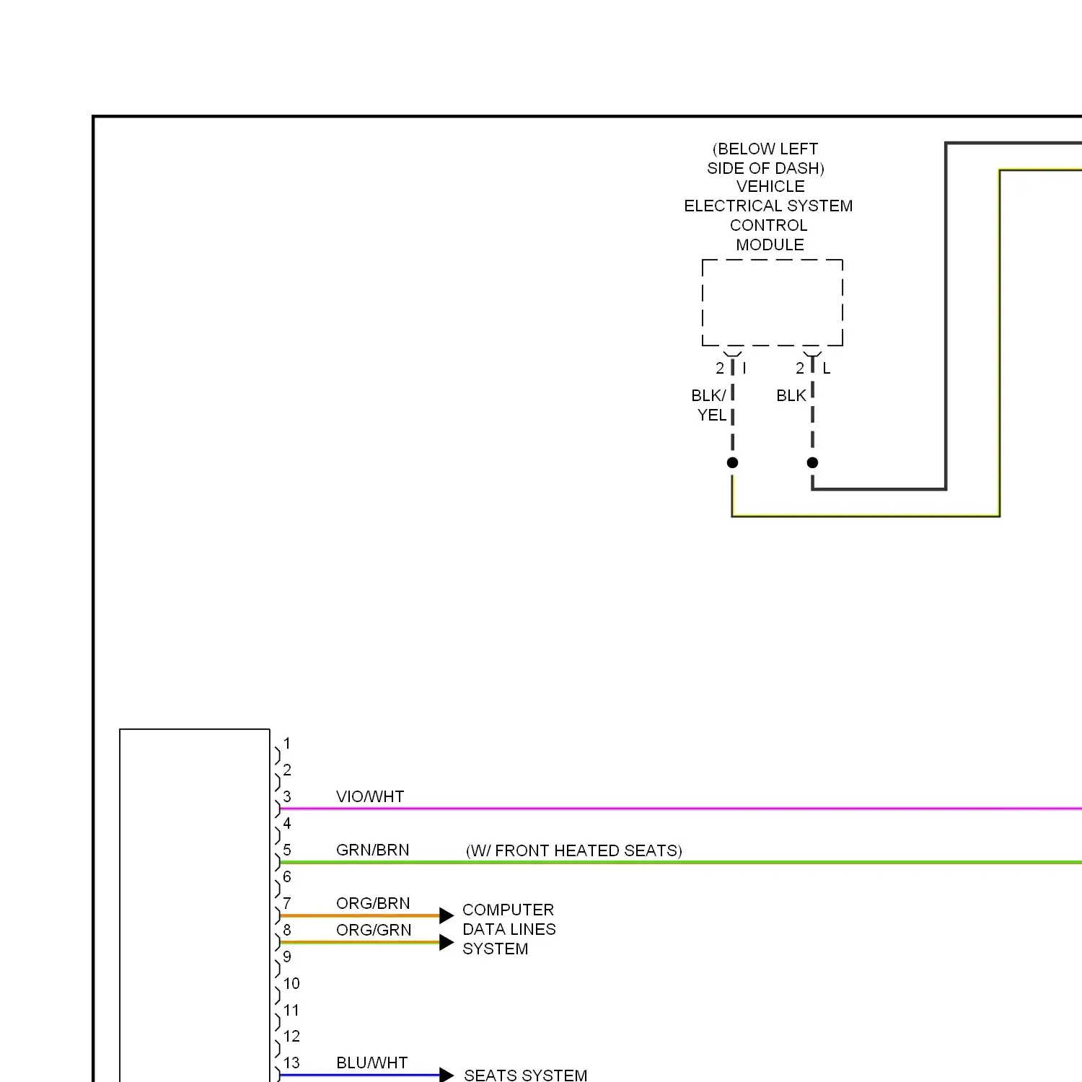Click the arrowhead pointing to SEATS SYSTEM
The image size is (1082, 1082).
[x=447, y=1076]
